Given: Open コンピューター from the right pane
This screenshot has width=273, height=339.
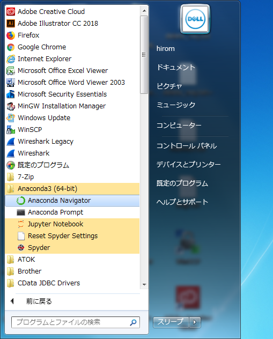Looking at the screenshot, I should pyautogui.click(x=179, y=126).
